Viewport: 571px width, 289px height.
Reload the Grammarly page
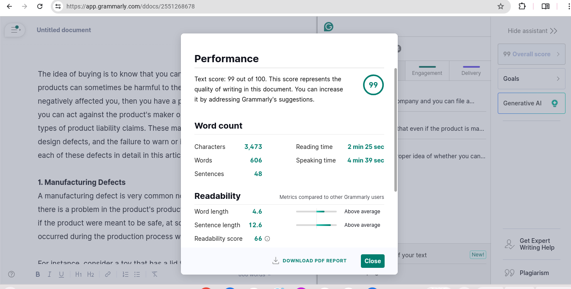click(x=40, y=6)
